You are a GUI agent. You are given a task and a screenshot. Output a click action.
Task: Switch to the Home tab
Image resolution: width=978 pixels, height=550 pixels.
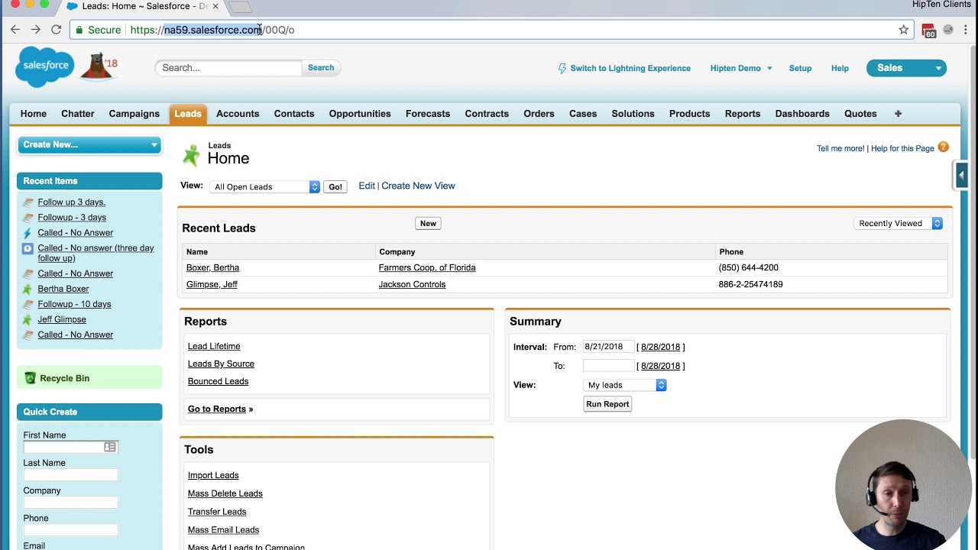point(34,114)
